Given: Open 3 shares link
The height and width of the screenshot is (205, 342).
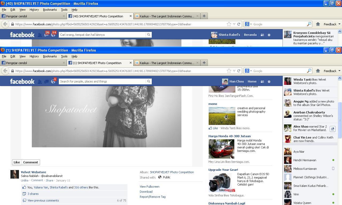Looking at the screenshot, I should [33, 194].
